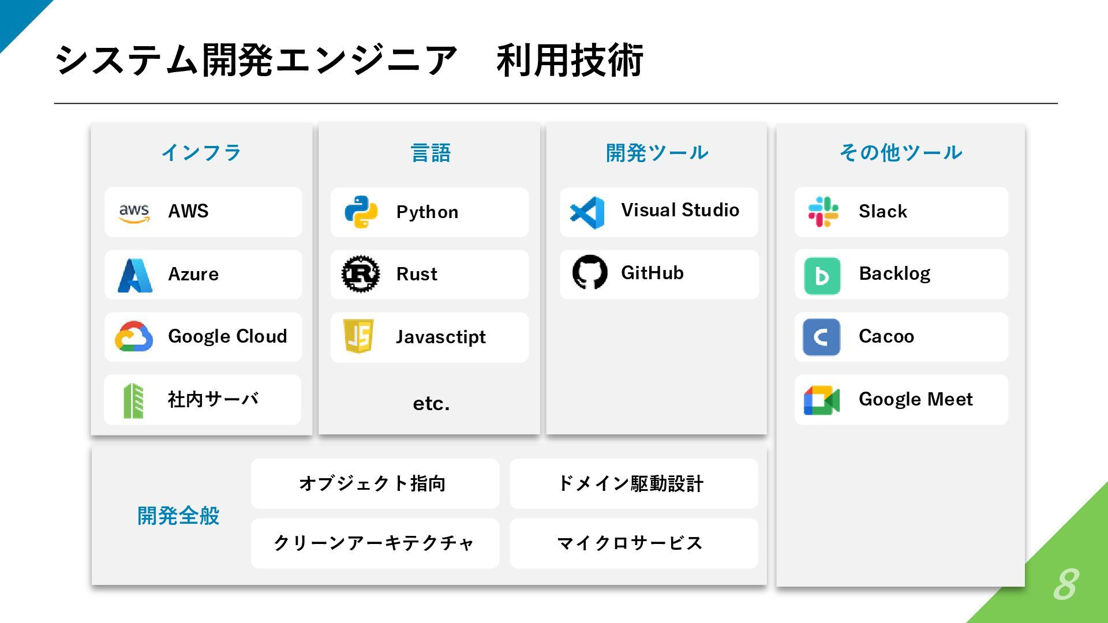The height and width of the screenshot is (623, 1108).
Task: Select the オブジェクト指向 box
Action: coord(375,483)
